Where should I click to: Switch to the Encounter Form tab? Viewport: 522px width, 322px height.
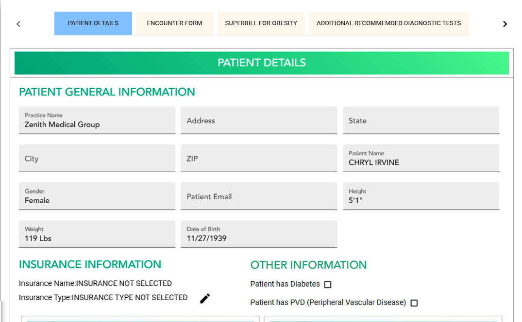(174, 23)
